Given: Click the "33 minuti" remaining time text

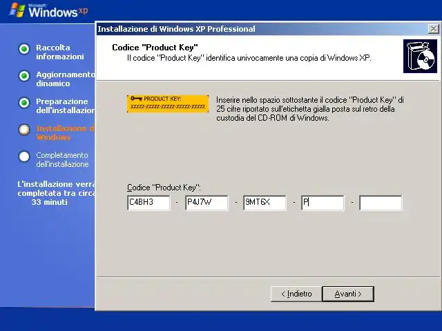Looking at the screenshot, I should point(49,202).
